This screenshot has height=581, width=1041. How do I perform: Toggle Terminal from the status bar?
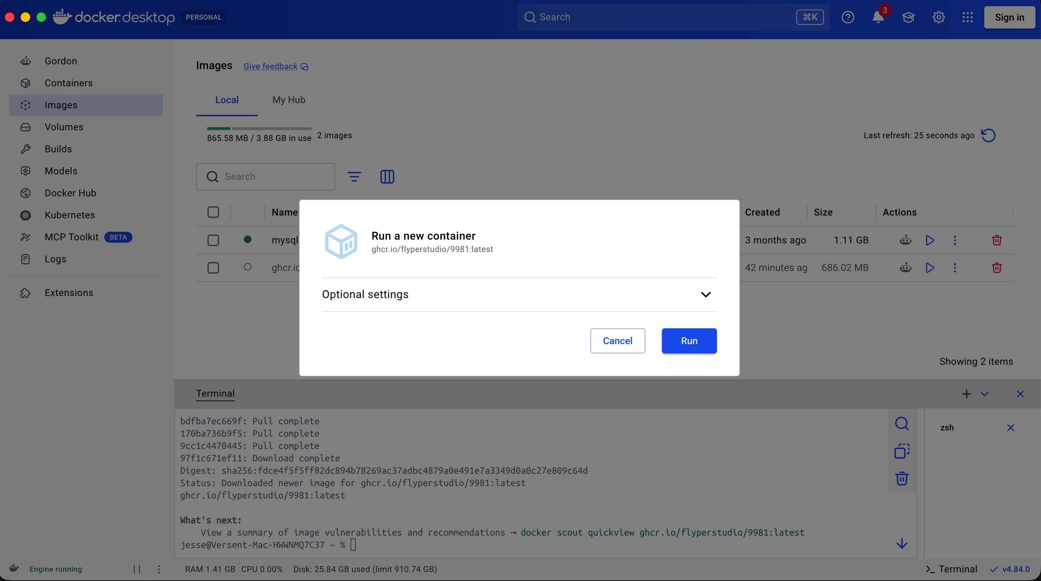click(x=951, y=569)
